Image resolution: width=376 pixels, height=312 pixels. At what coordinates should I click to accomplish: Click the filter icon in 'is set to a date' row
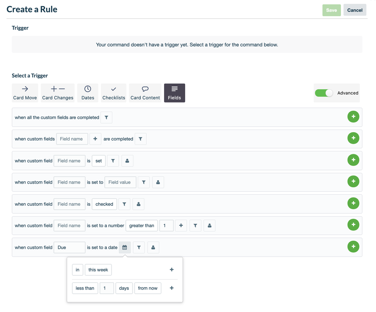click(139, 247)
